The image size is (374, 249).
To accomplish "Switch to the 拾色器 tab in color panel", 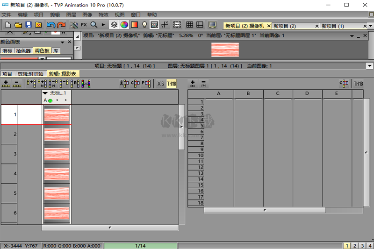I will (x=23, y=50).
